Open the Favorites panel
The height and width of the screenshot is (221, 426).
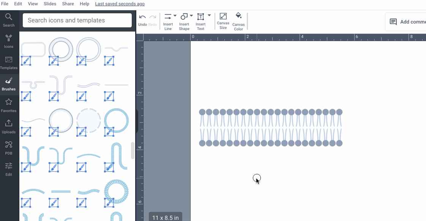(x=9, y=106)
